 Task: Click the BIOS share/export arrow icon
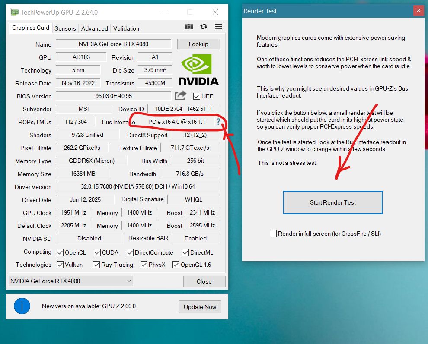[180, 96]
